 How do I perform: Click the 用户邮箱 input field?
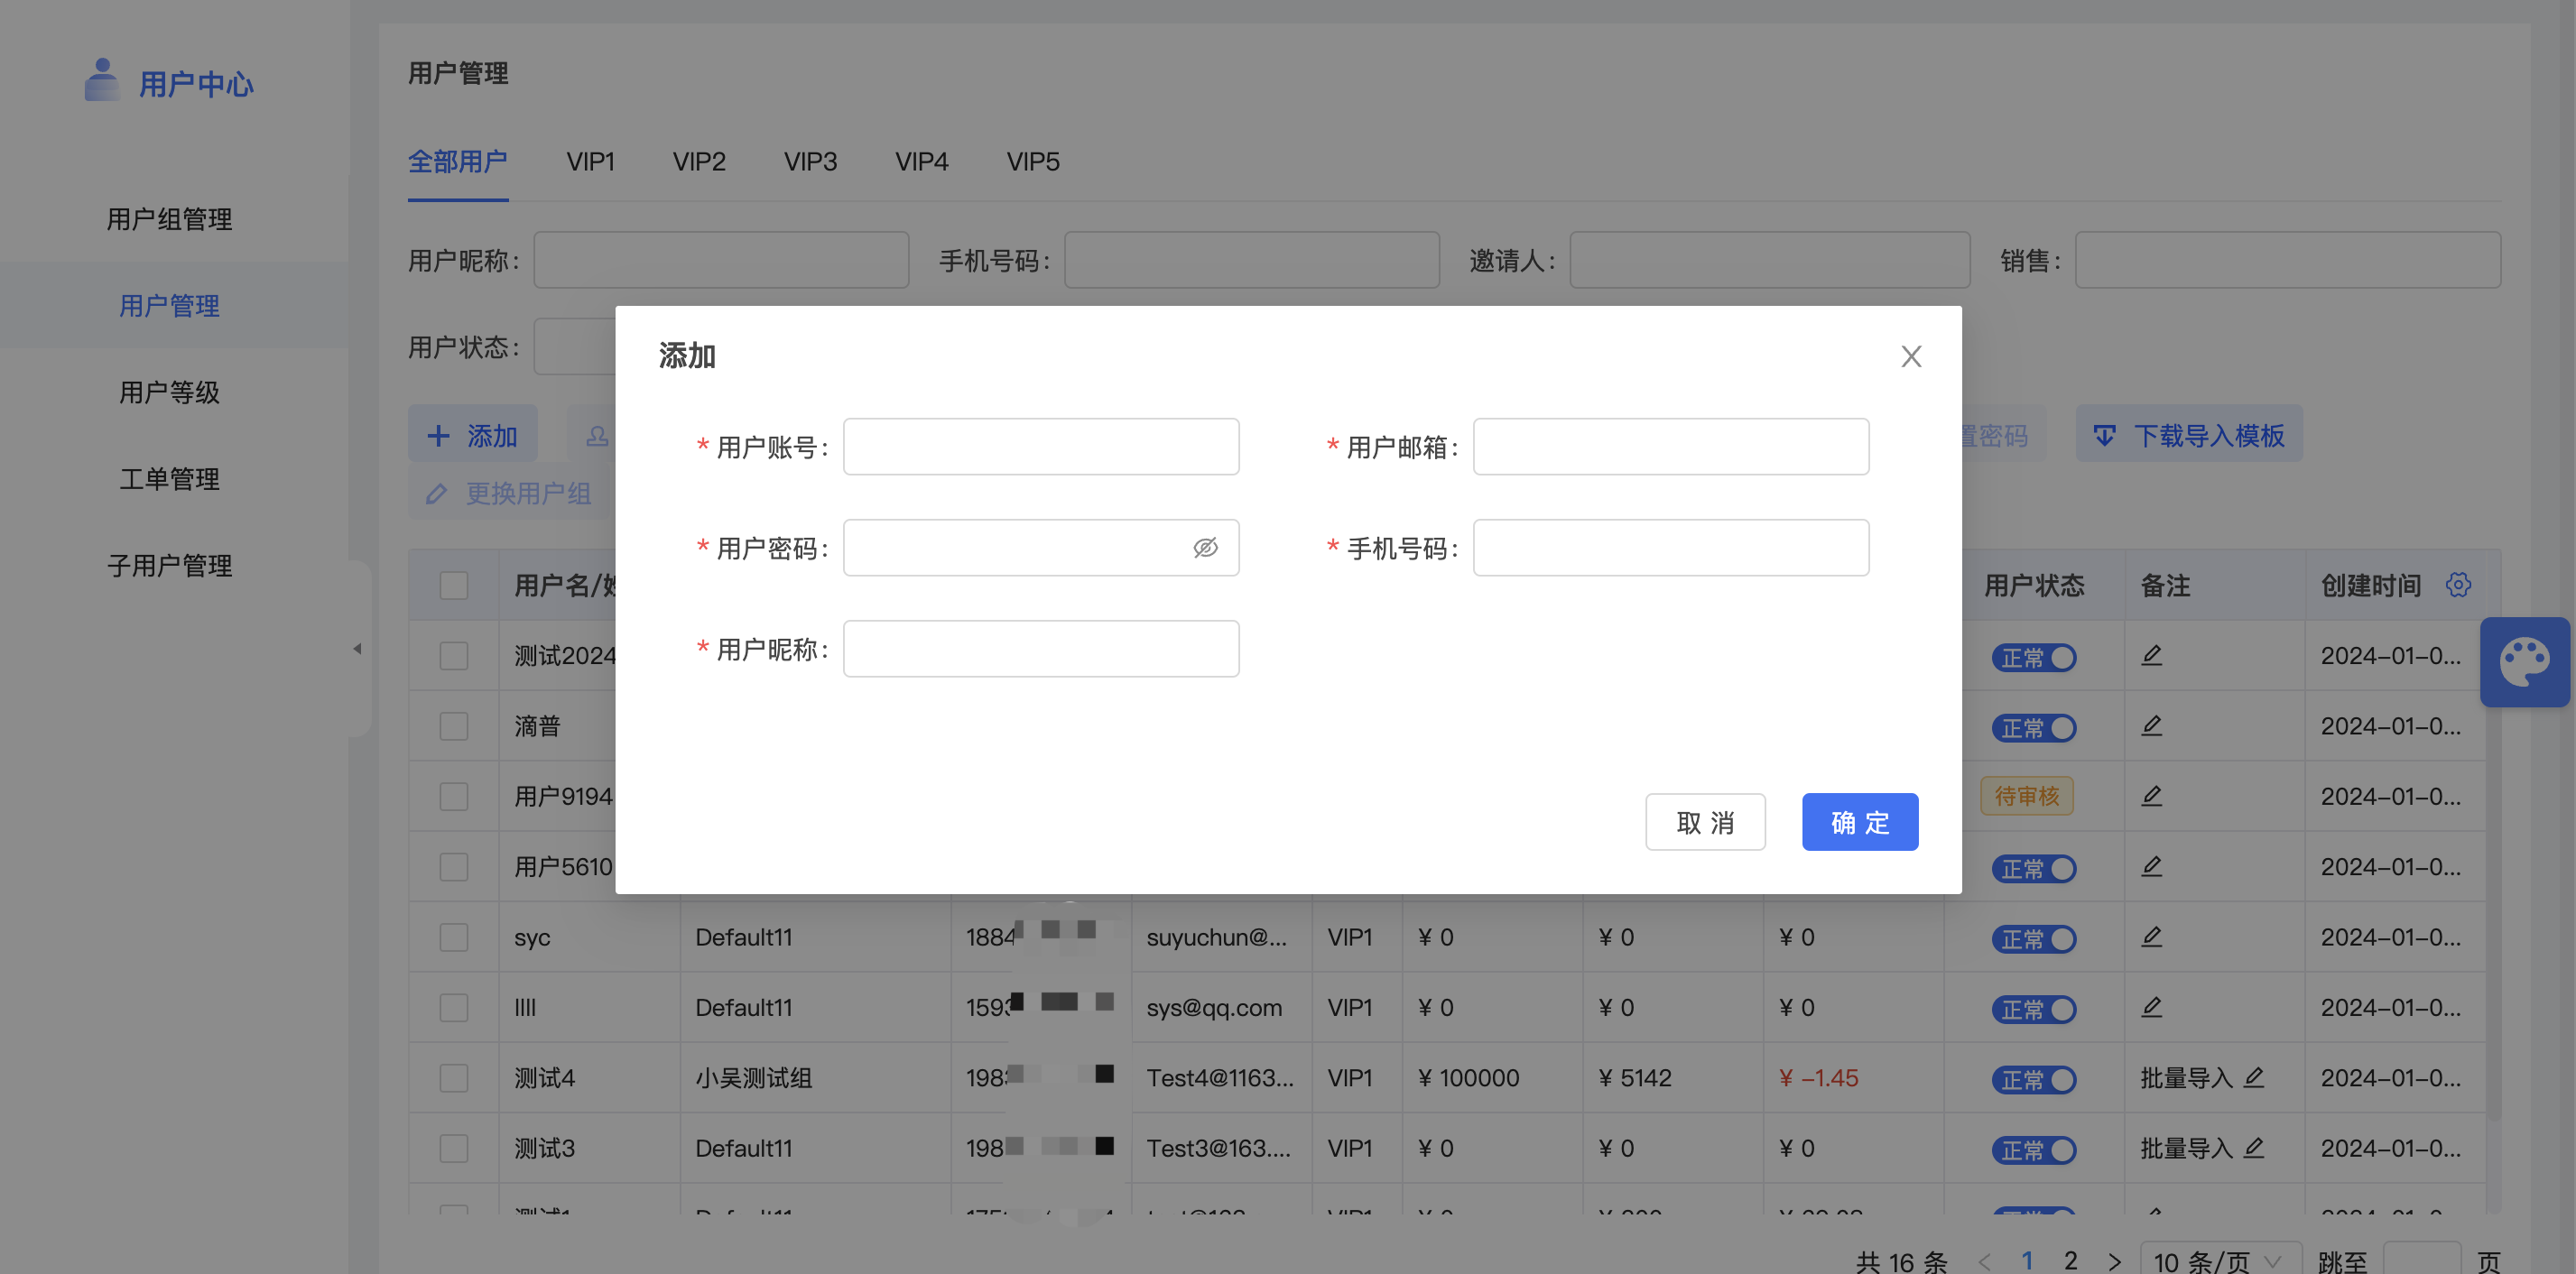tap(1670, 446)
